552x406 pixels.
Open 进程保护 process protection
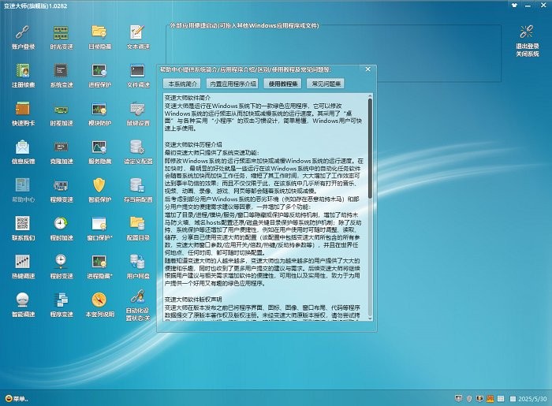coord(99,70)
